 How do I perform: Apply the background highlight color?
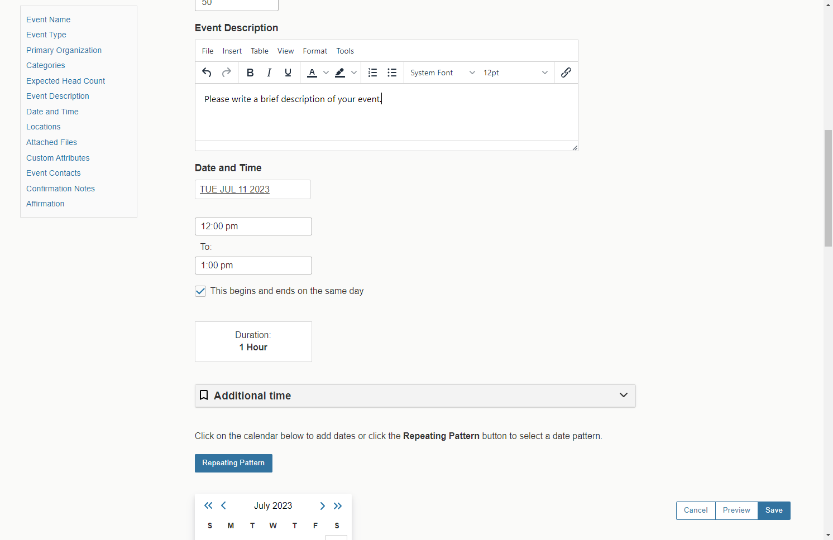tap(340, 73)
